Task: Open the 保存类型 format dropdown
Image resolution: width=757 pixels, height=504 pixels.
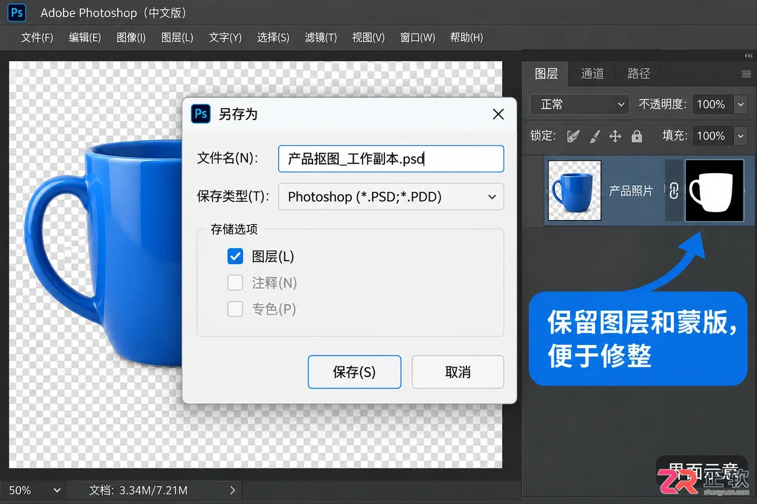Action: [391, 196]
